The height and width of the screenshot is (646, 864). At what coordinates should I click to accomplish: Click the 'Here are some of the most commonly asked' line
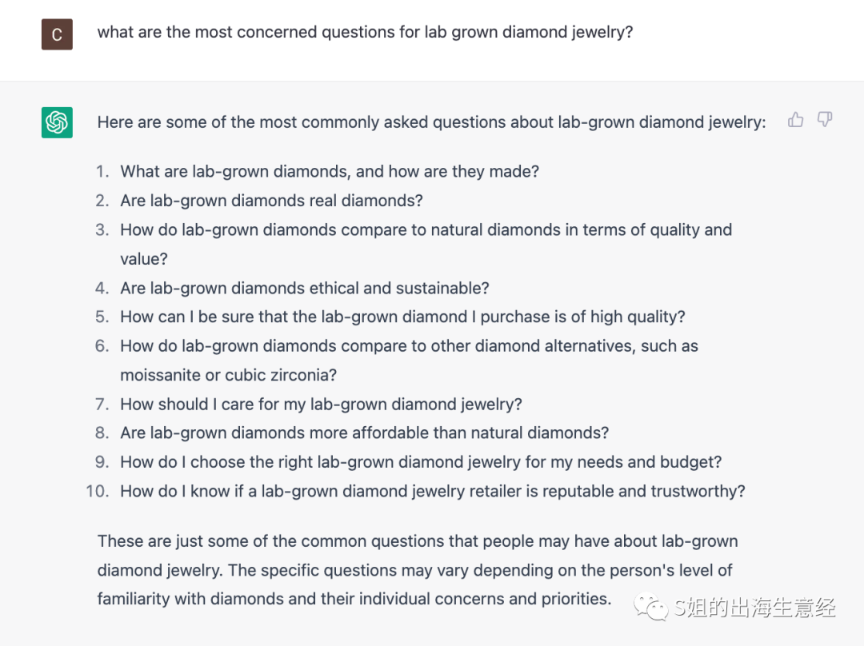tap(430, 122)
